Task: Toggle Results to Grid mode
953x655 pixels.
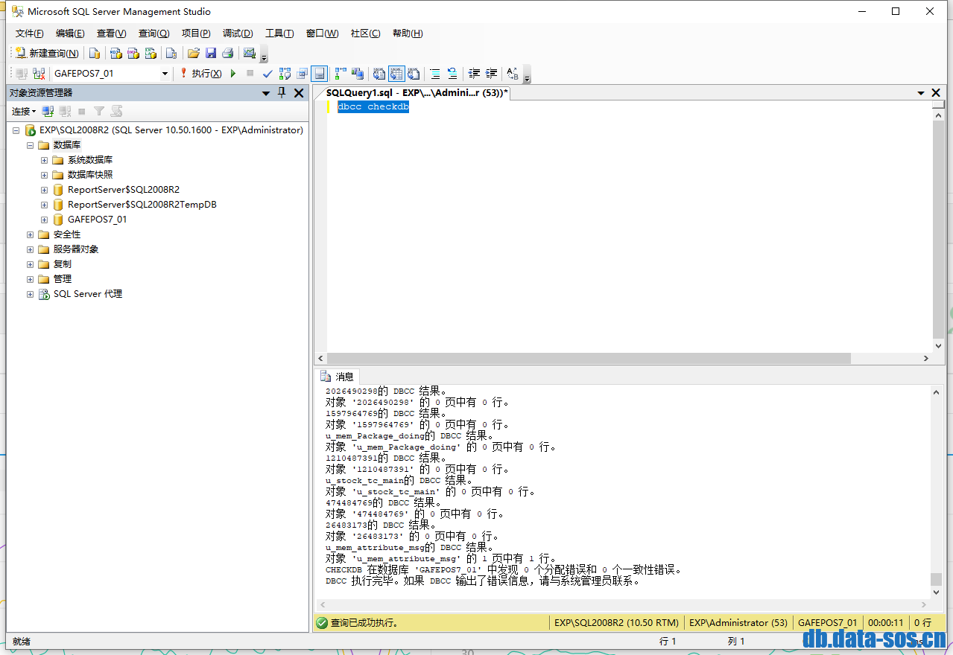Action: click(396, 74)
